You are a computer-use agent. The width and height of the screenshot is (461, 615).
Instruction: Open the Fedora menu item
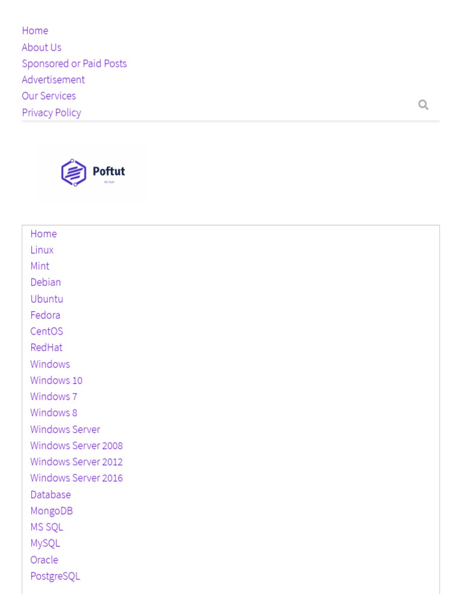click(45, 315)
